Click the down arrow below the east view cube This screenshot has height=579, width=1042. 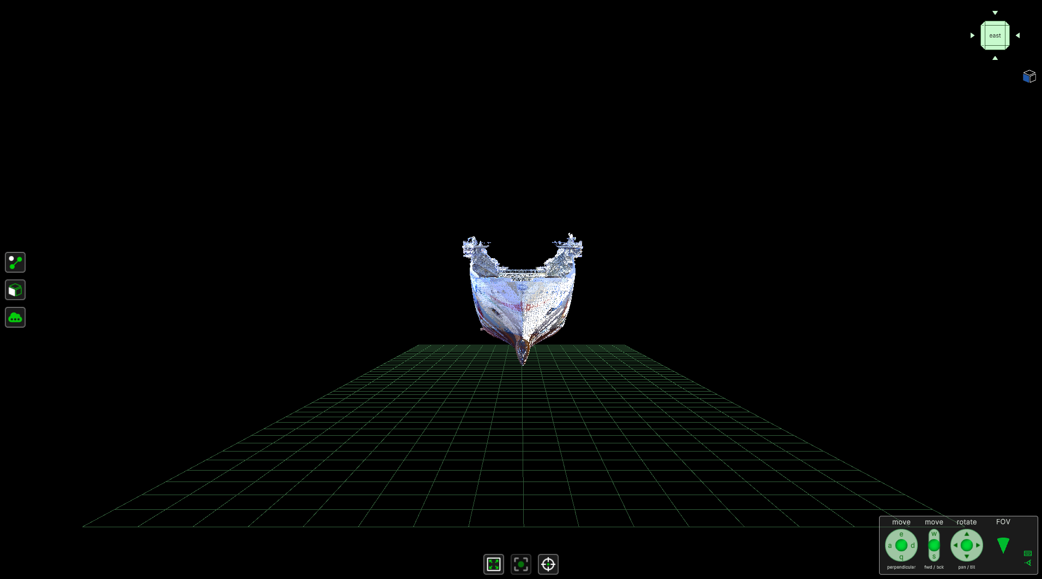(x=995, y=57)
